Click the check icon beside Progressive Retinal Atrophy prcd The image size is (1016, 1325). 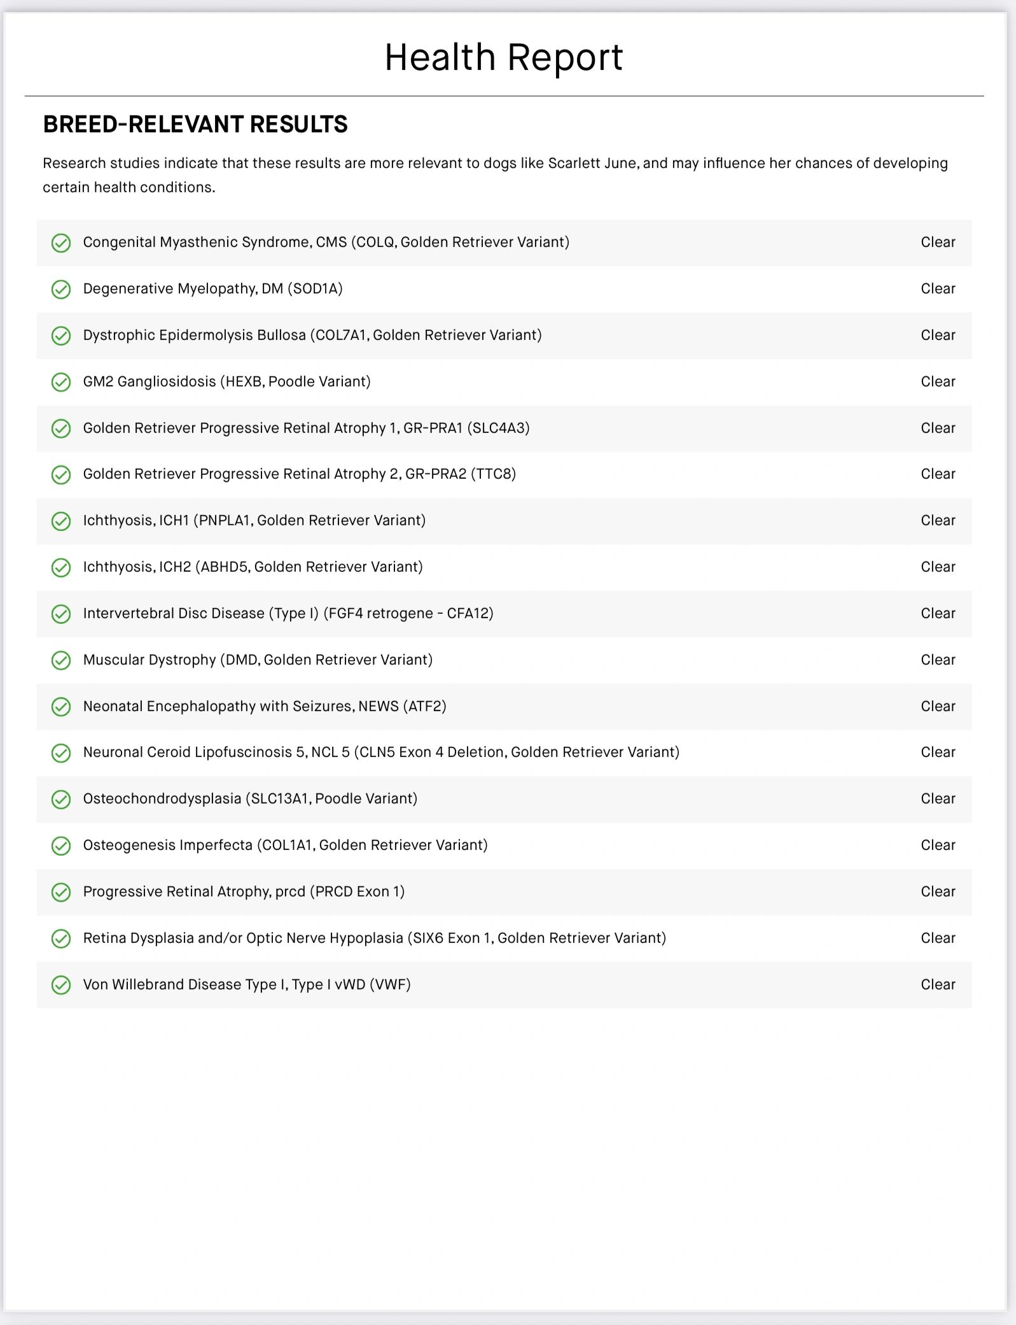point(61,892)
